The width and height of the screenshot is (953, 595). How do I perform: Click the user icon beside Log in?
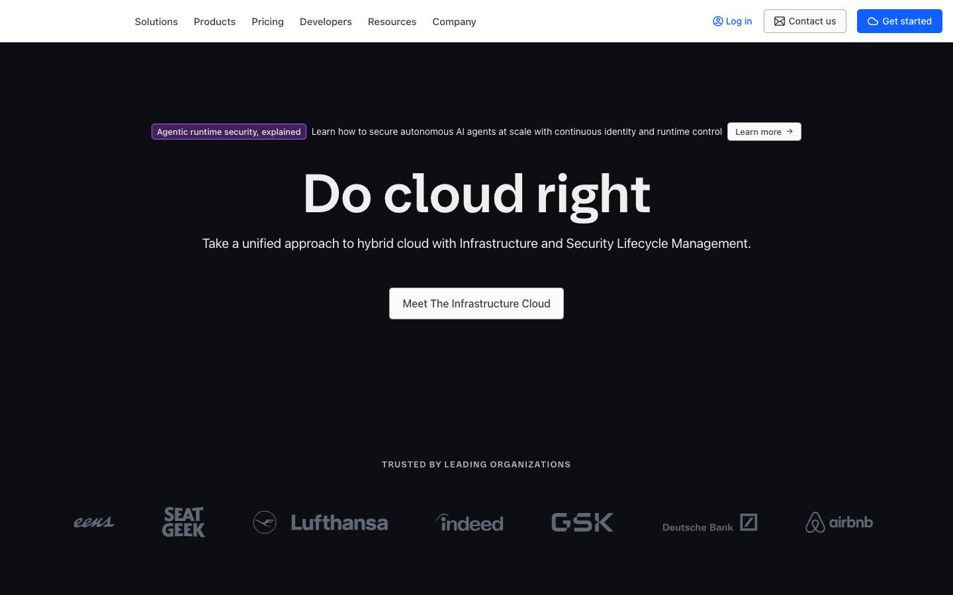coord(717,21)
